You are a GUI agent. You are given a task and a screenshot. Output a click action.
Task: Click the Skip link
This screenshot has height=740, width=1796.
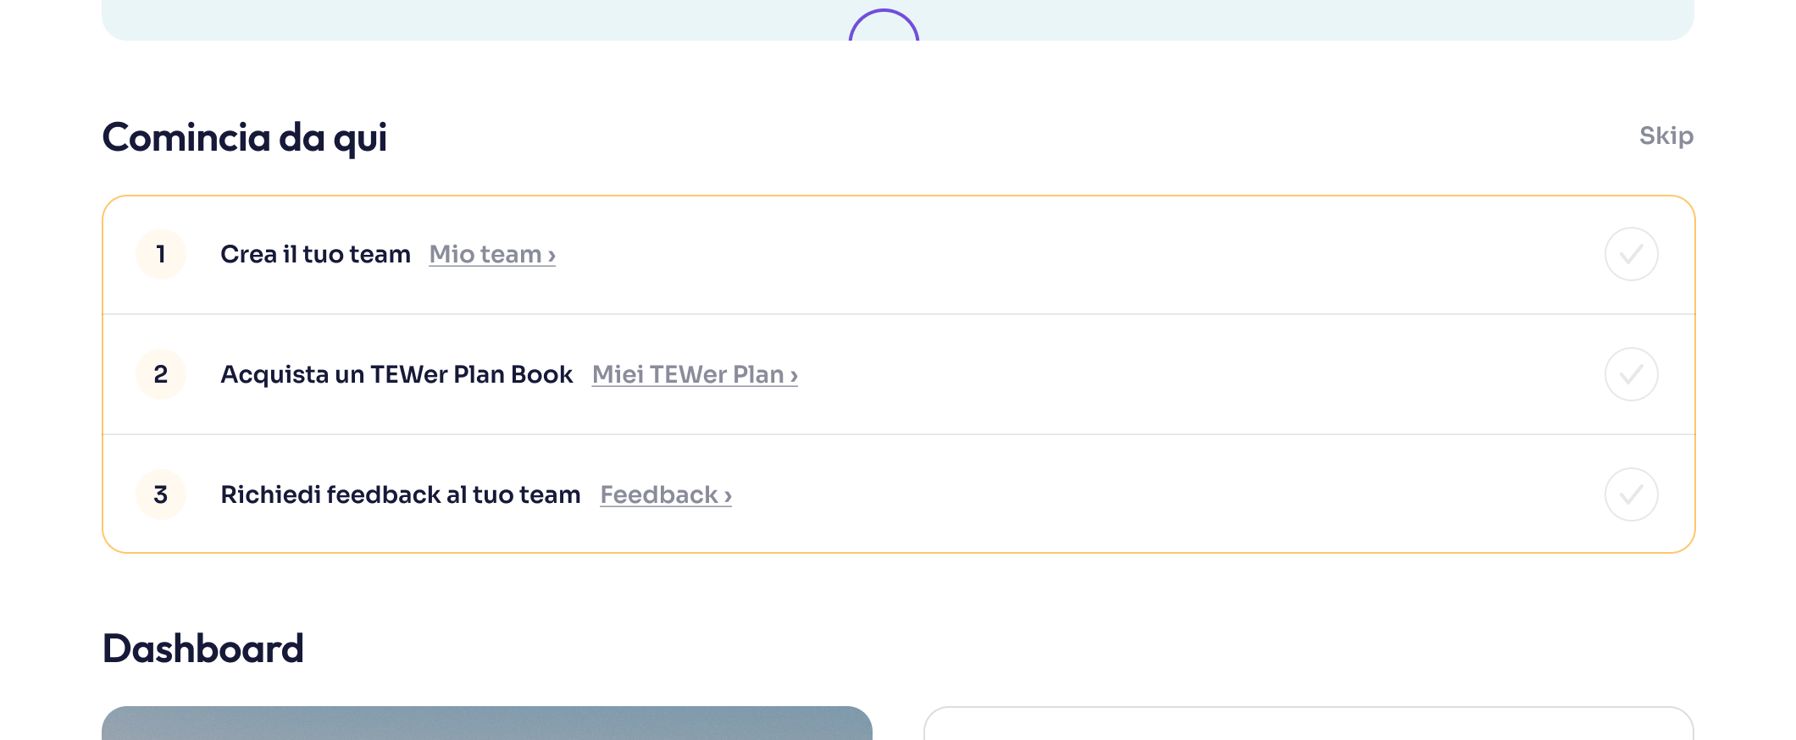pyautogui.click(x=1666, y=135)
